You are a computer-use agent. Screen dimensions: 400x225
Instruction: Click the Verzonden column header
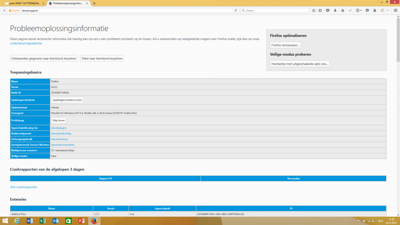[293, 178]
